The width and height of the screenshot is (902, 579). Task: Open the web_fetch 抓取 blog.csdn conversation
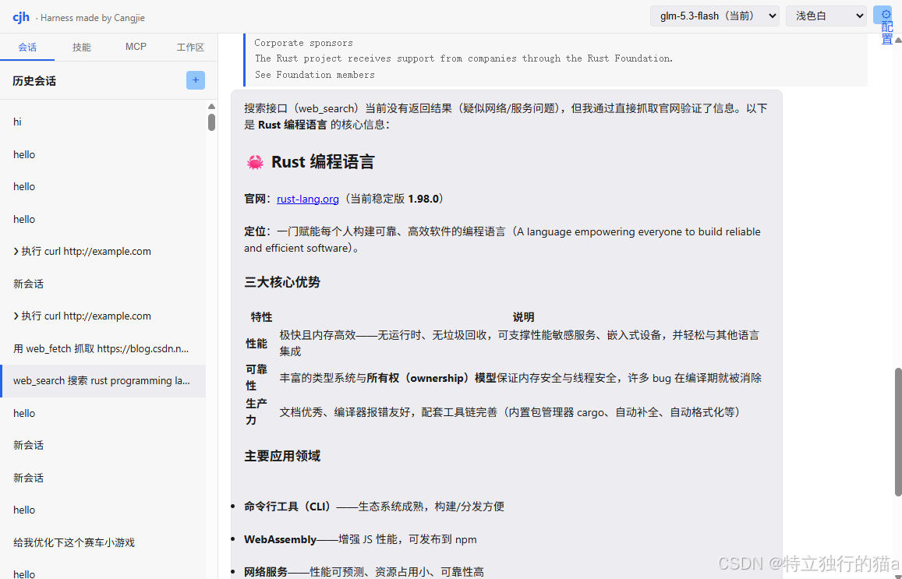pos(103,348)
